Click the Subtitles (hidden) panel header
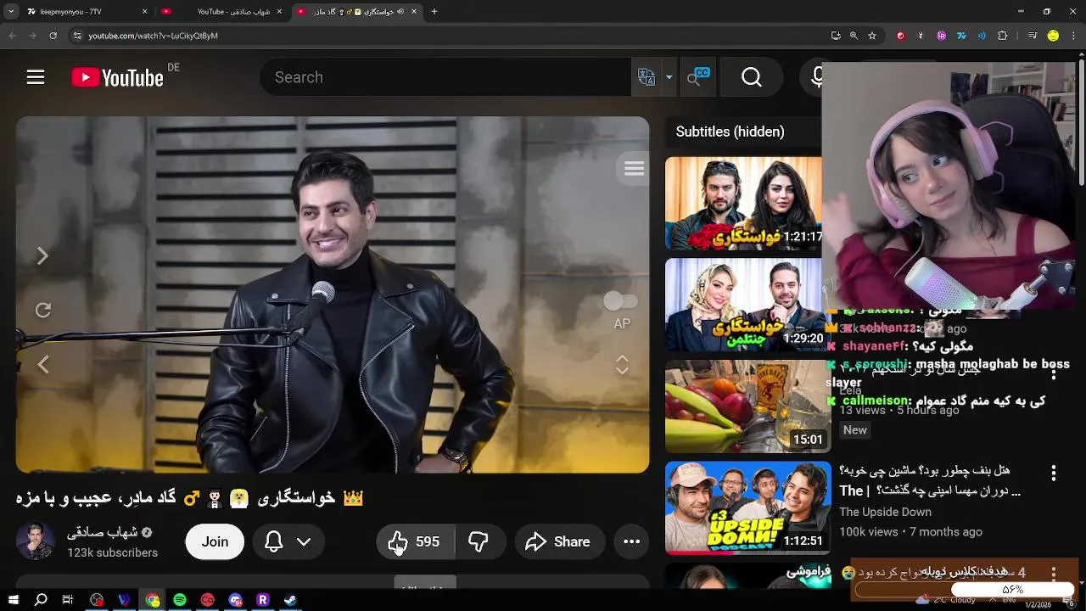The width and height of the screenshot is (1086, 611). coord(730,132)
